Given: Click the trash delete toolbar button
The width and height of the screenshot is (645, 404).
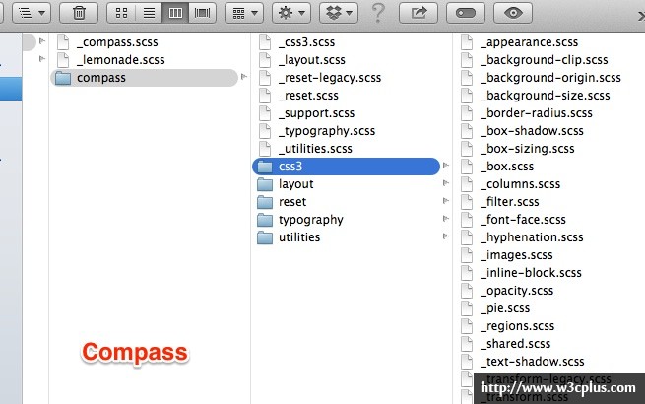Looking at the screenshot, I should click(x=79, y=13).
